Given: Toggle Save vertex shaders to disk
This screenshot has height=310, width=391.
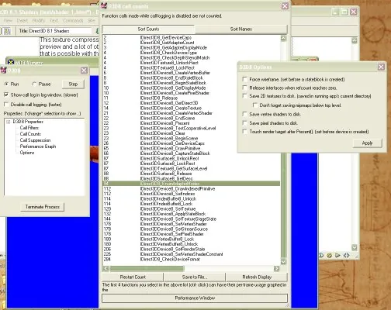Looking at the screenshot, I should 244,114.
